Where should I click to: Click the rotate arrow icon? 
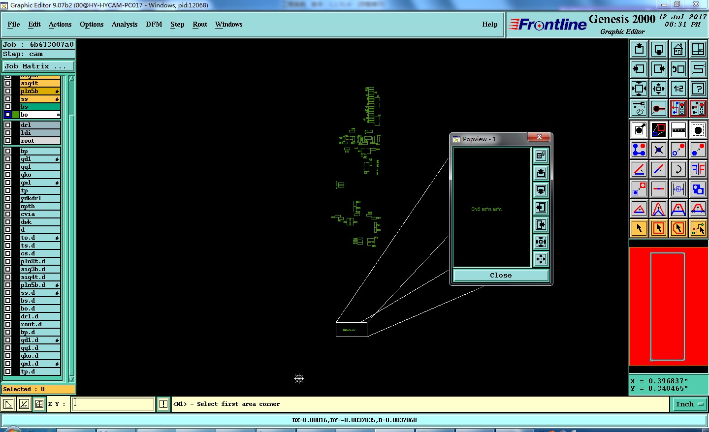(678, 169)
